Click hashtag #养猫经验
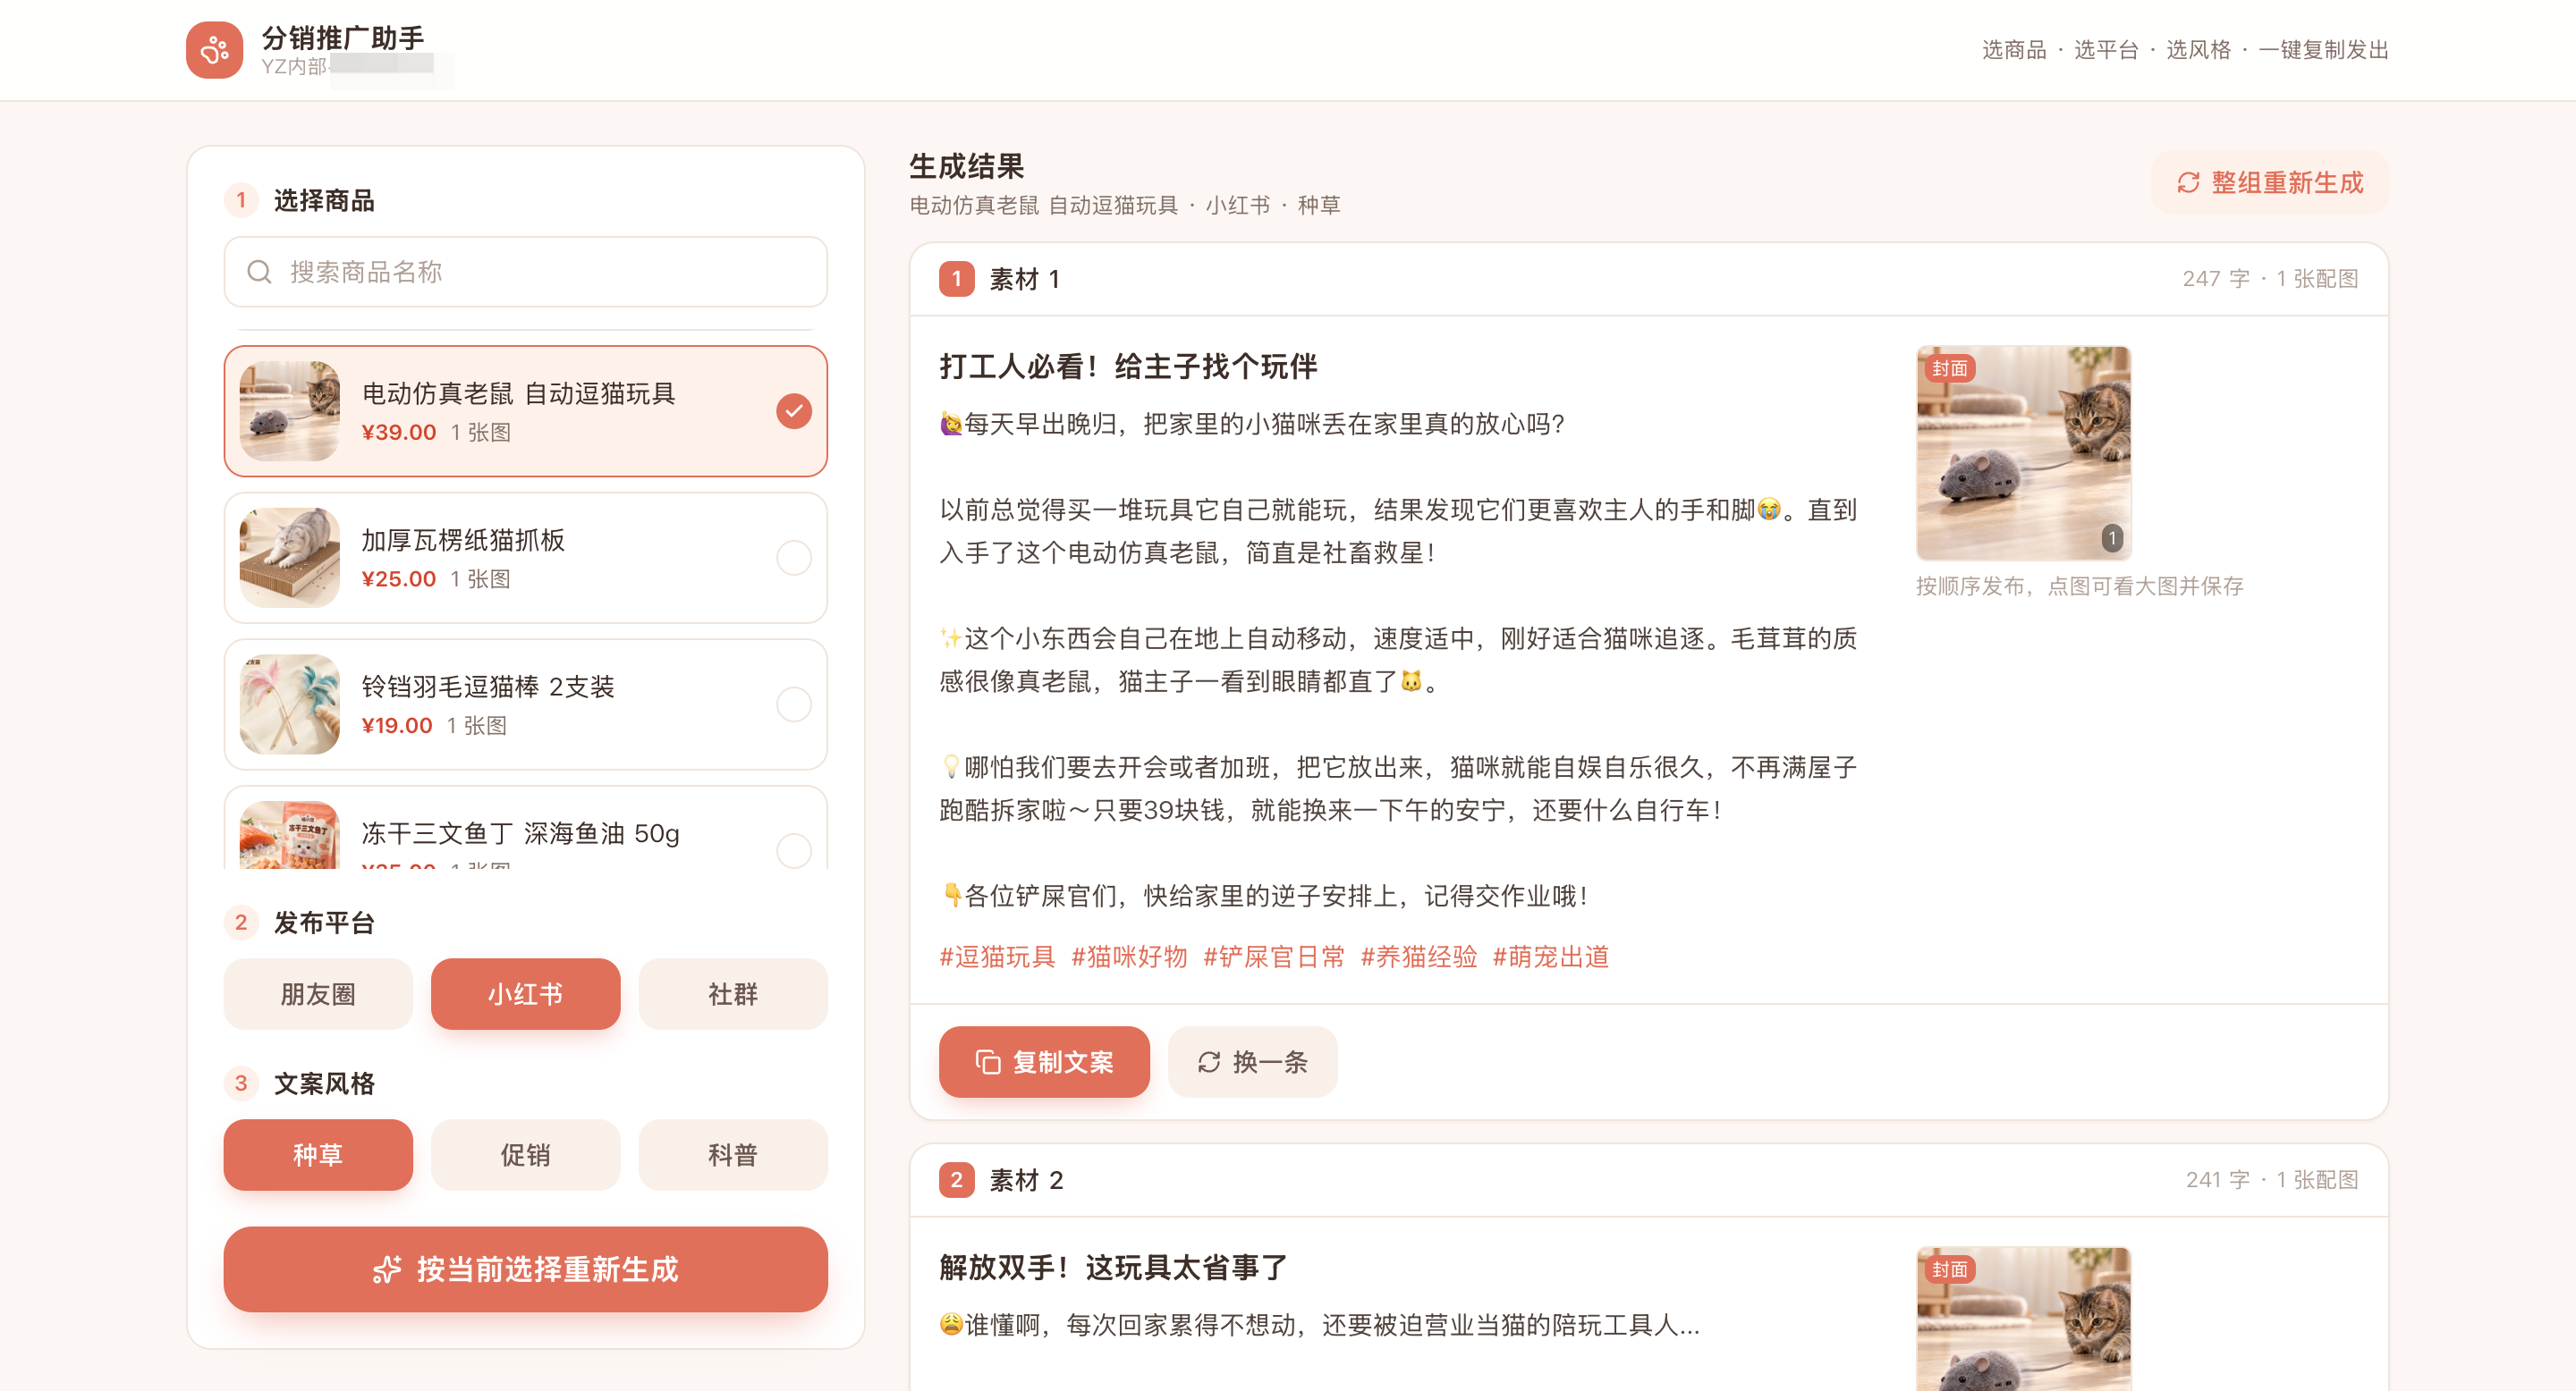The width and height of the screenshot is (2576, 1391). tap(1418, 957)
